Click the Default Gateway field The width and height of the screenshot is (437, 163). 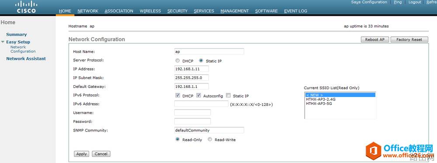(x=191, y=87)
